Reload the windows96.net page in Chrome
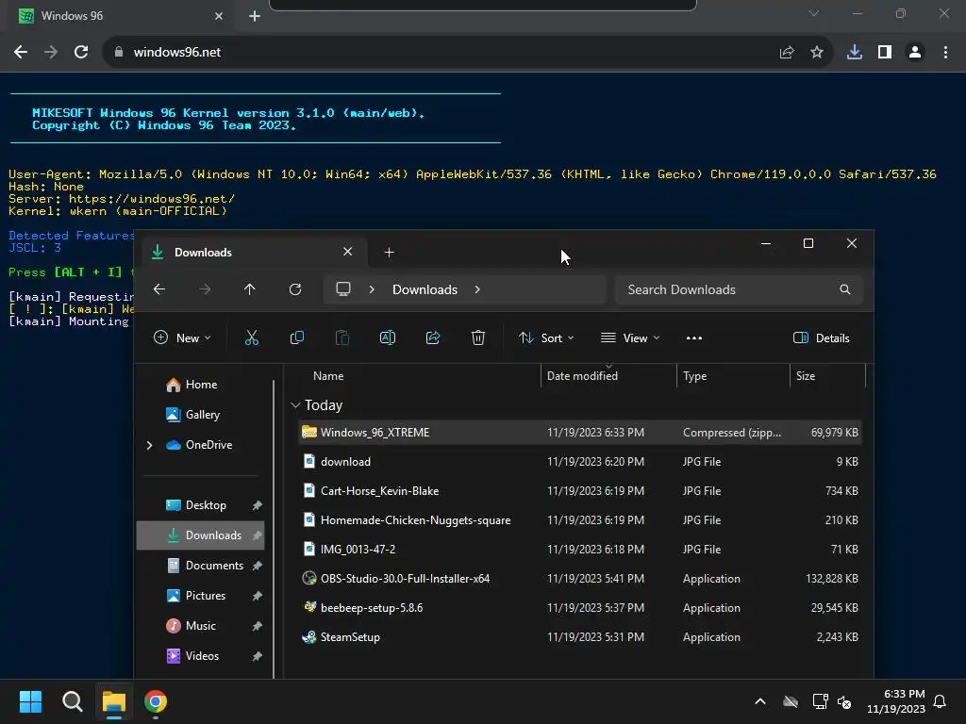The height and width of the screenshot is (724, 966). (81, 53)
